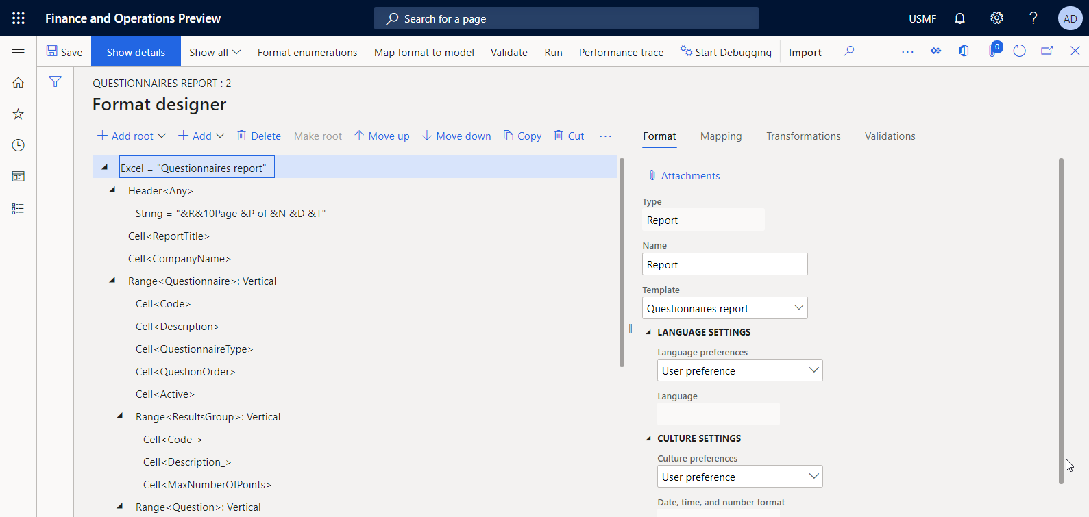
Task: Collapse Range<Questionnaire> node
Action: [112, 281]
